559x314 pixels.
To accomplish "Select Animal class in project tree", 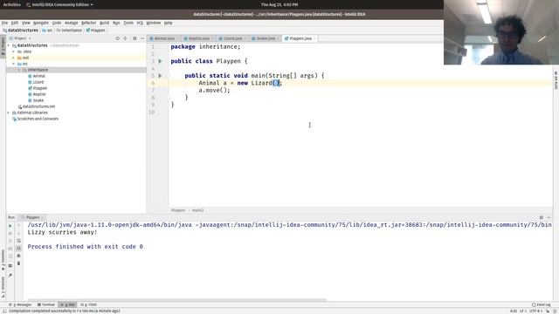I will pyautogui.click(x=37, y=76).
